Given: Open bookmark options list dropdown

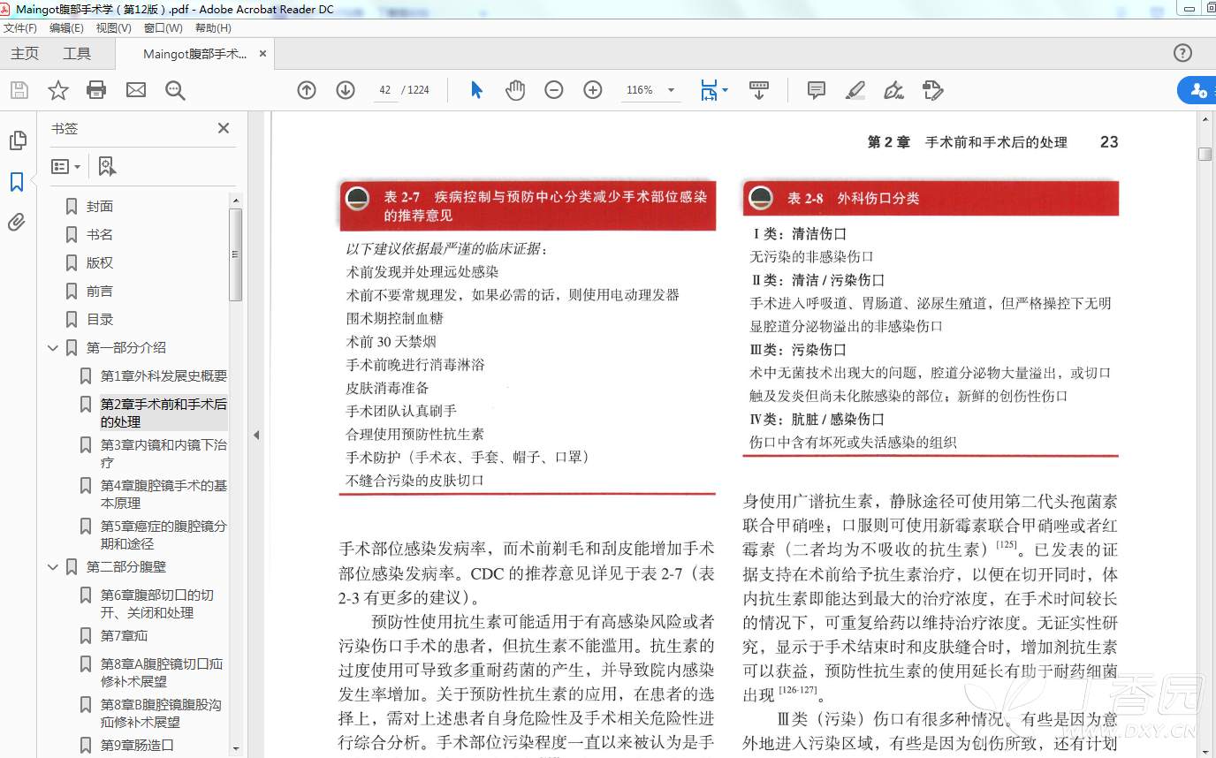Looking at the screenshot, I should pos(66,166).
